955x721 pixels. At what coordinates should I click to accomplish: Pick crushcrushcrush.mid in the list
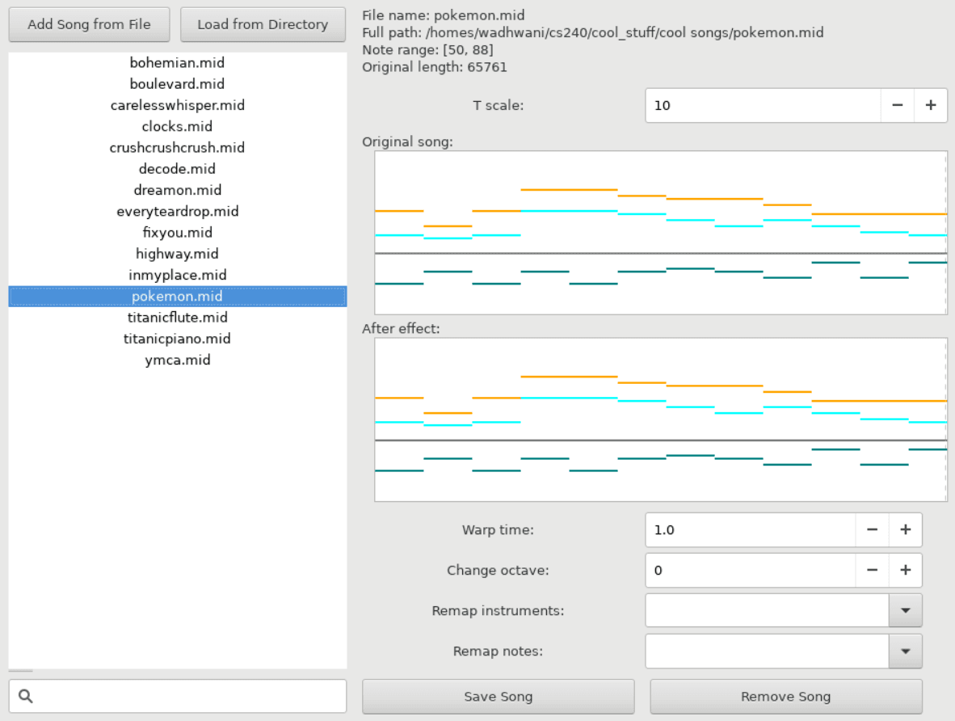click(x=177, y=148)
